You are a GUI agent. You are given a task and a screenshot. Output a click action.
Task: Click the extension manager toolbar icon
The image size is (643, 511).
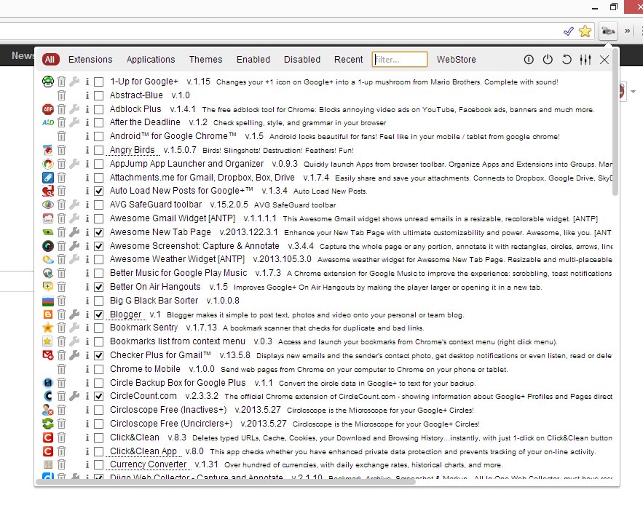click(608, 31)
